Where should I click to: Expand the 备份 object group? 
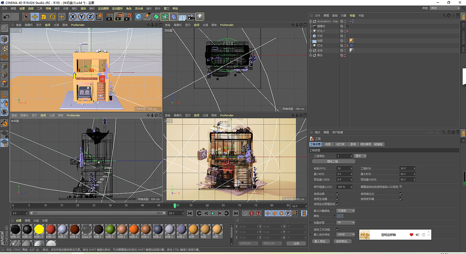pyautogui.click(x=311, y=55)
